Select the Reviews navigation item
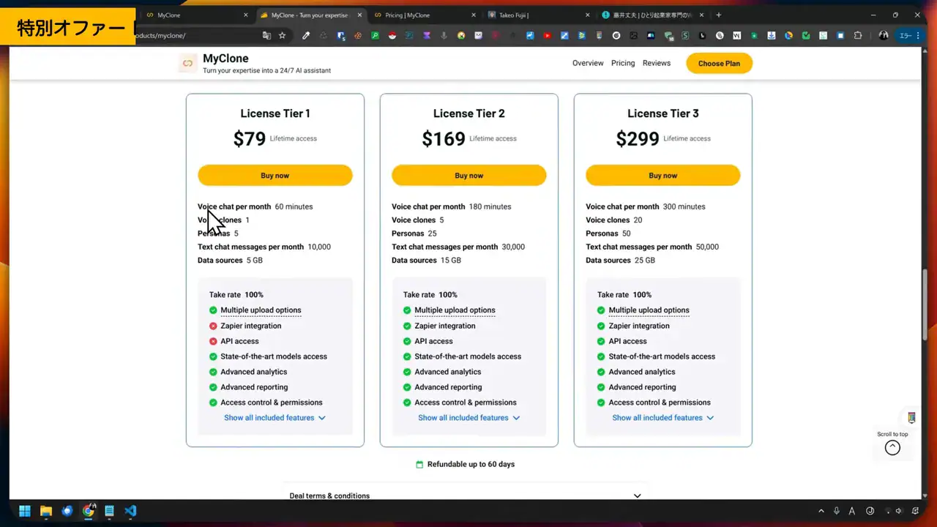 point(656,63)
